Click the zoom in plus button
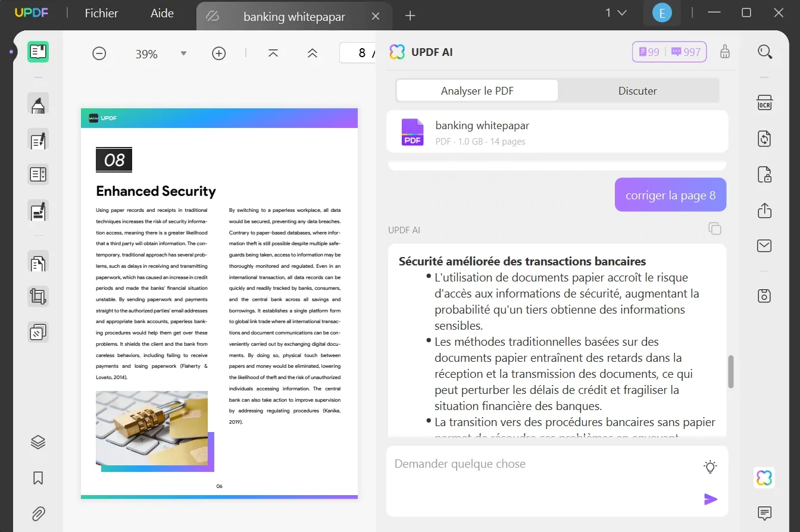 [219, 54]
